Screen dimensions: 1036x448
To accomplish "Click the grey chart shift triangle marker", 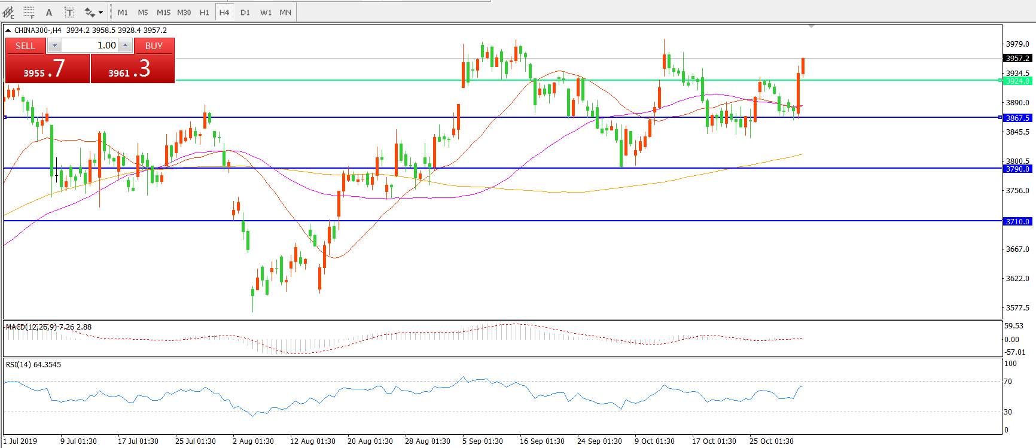I will (x=811, y=26).
